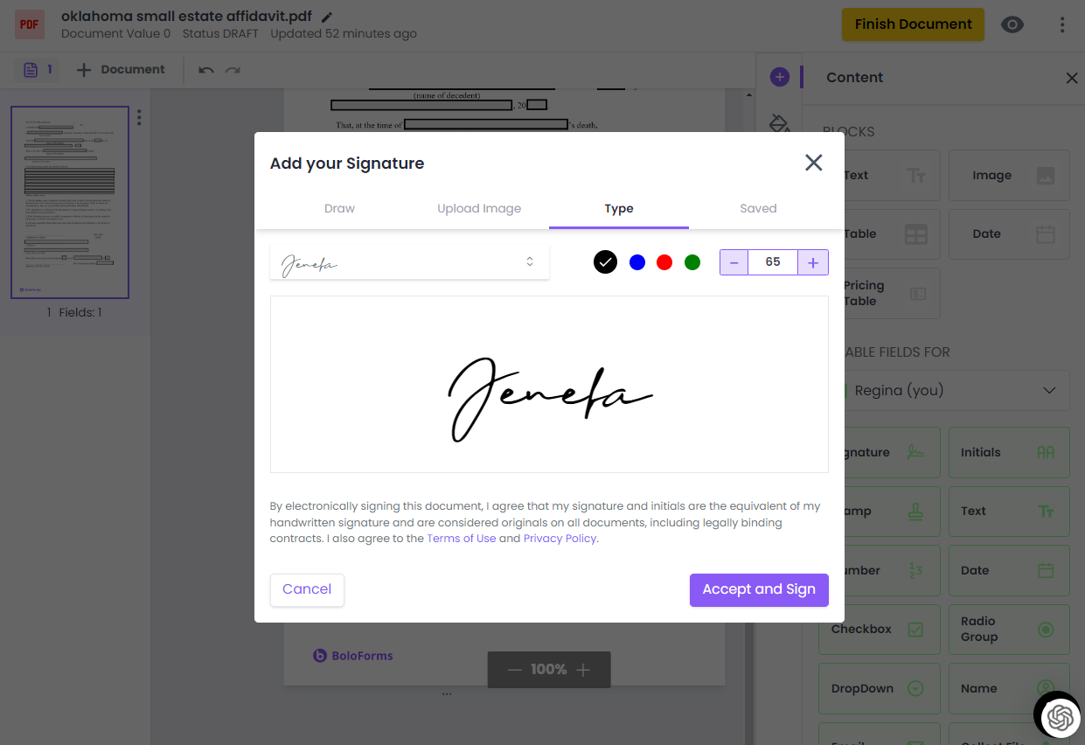Open the Saved signatures tab
This screenshot has height=745, width=1085.
click(757, 208)
